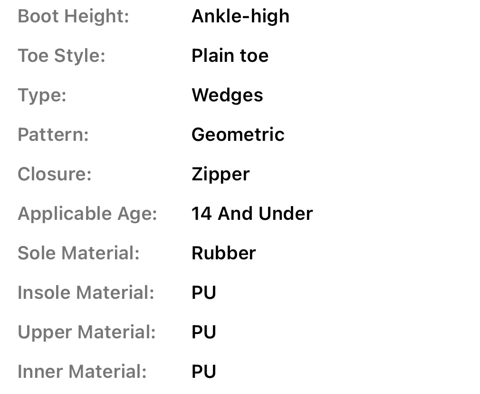
Task: Click the "Type:" attribute label
Action: [x=42, y=95]
